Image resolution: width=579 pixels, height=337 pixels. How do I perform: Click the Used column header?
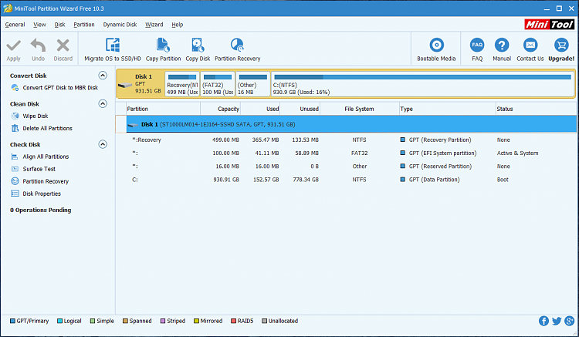tap(260, 110)
